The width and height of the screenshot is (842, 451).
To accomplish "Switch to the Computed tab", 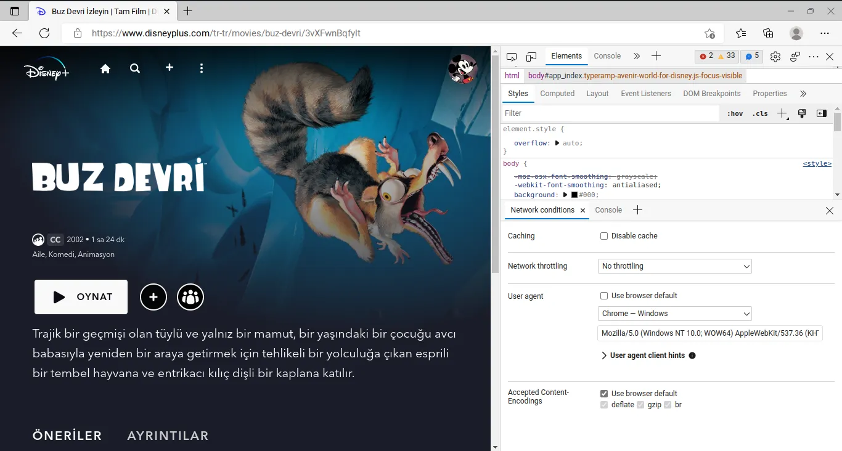I will pyautogui.click(x=557, y=94).
